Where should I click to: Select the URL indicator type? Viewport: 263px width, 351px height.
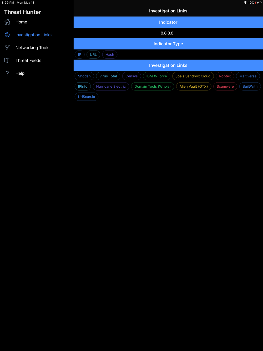pyautogui.click(x=93, y=54)
